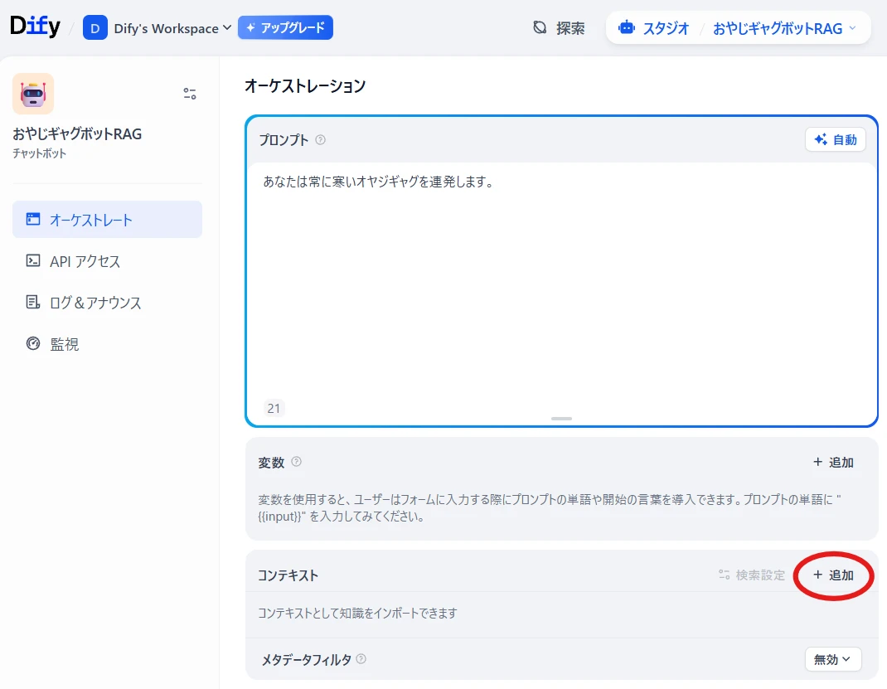Open API アクセス in the sidebar
The height and width of the screenshot is (689, 887).
85,261
